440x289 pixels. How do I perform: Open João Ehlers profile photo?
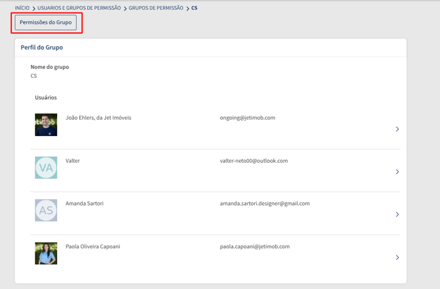coord(46,125)
